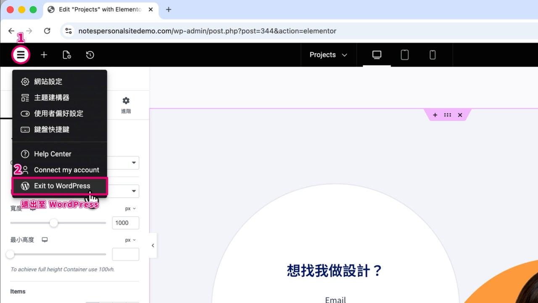Collapse the Elementor side panel
Screen dimensions: 538x303
(x=153, y=245)
